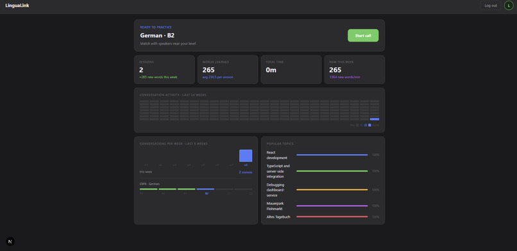Click the React development progress bar
Screen dimensions: 517x251
click(x=332, y=154)
